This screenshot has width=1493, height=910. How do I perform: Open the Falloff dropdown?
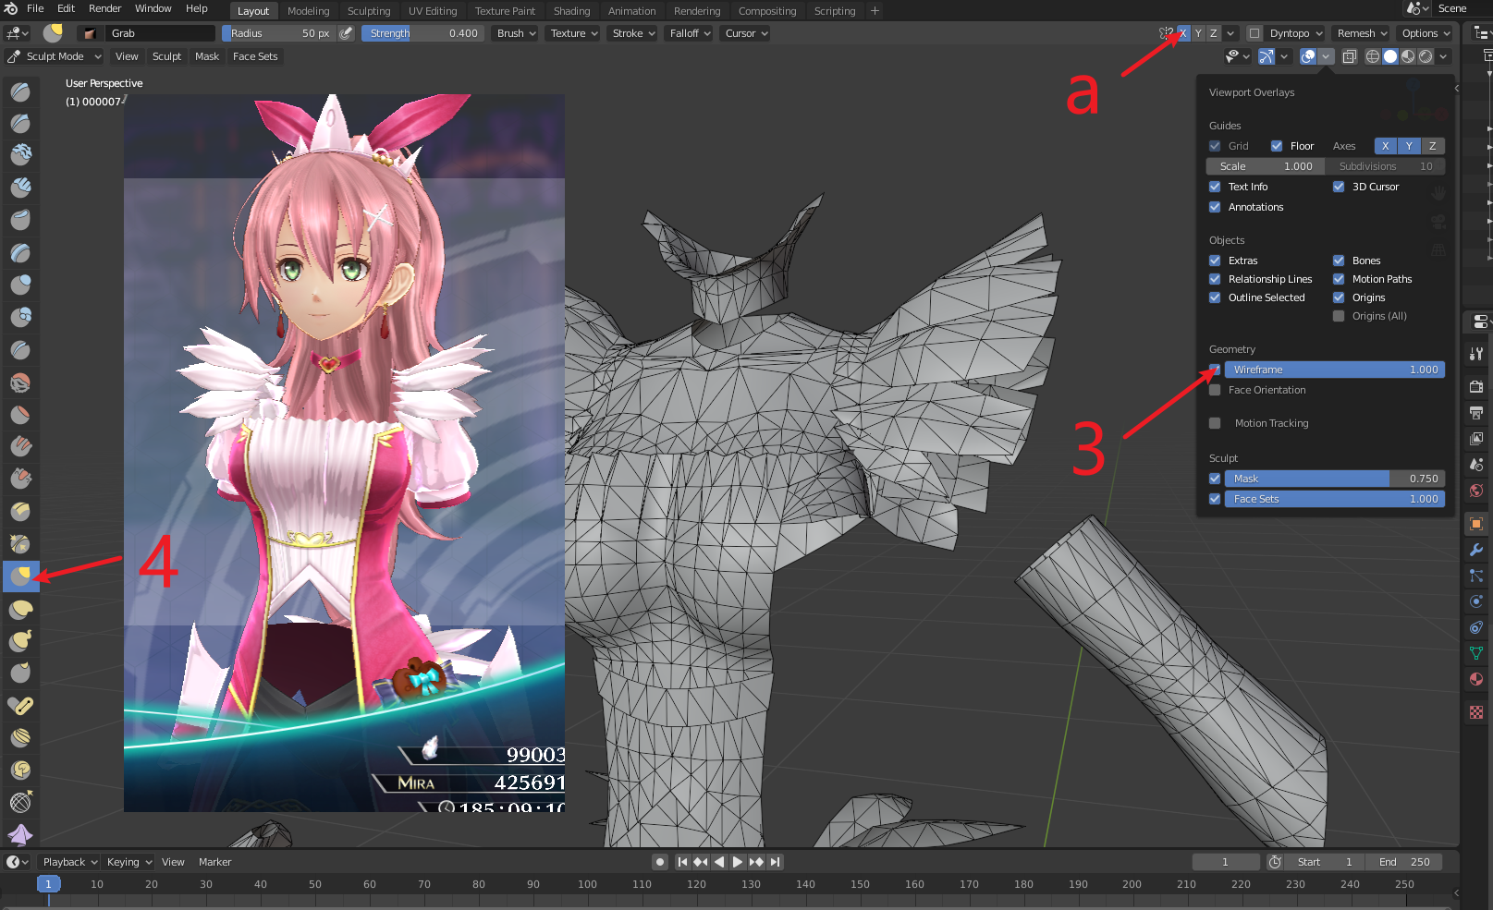click(x=691, y=33)
